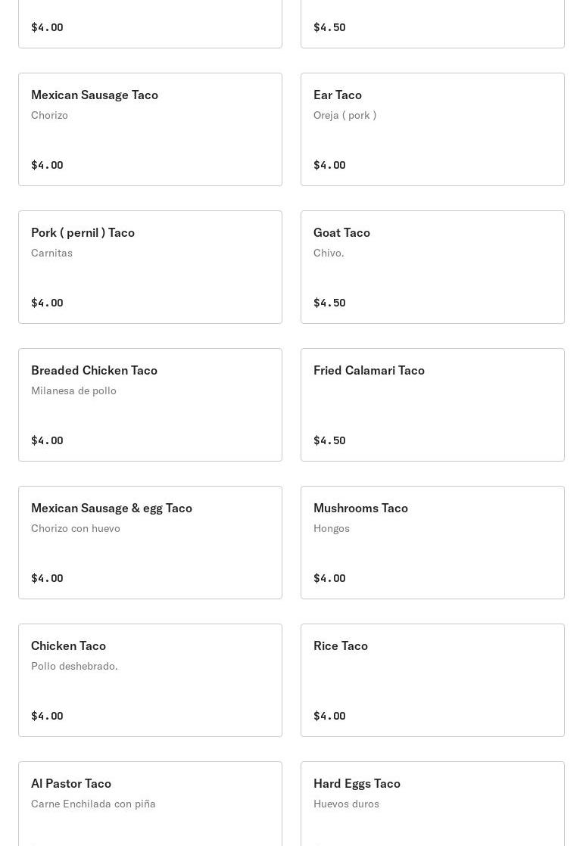Click the Oreja ( pork ) description
This screenshot has width=583, height=846.
[344, 115]
